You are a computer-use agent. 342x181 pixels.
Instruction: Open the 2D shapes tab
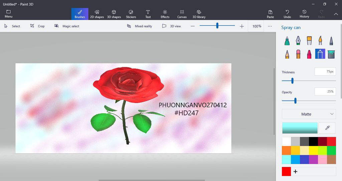pyautogui.click(x=97, y=14)
